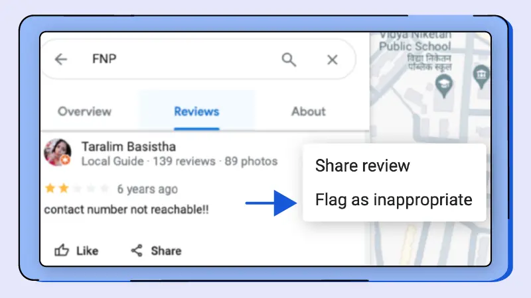Click the school map pin with graduation cap

point(444,86)
